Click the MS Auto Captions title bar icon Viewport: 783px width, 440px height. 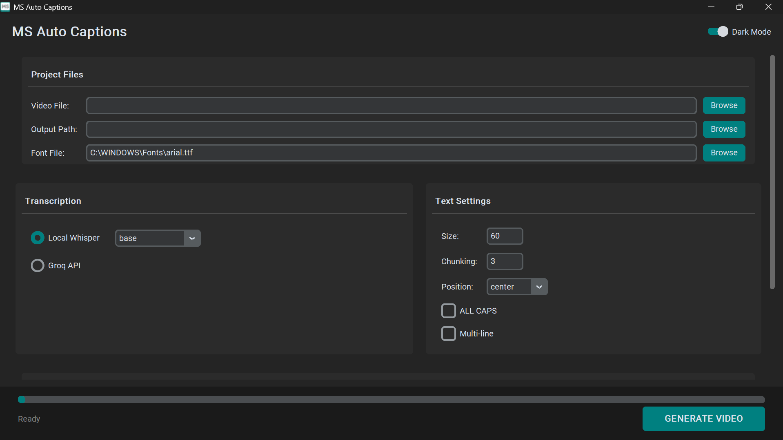(x=5, y=7)
